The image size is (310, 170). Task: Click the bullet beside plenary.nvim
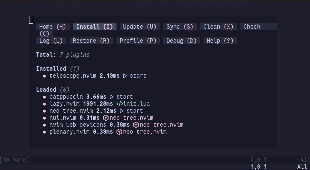pos(44,132)
